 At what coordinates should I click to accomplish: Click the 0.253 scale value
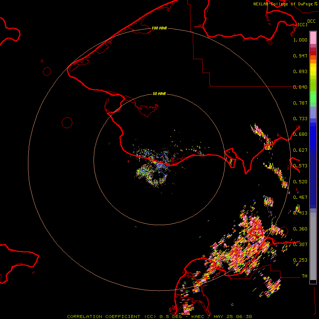(300, 260)
